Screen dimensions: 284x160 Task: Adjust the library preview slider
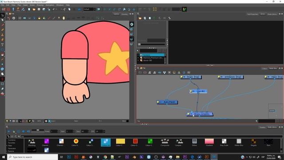point(152,44)
